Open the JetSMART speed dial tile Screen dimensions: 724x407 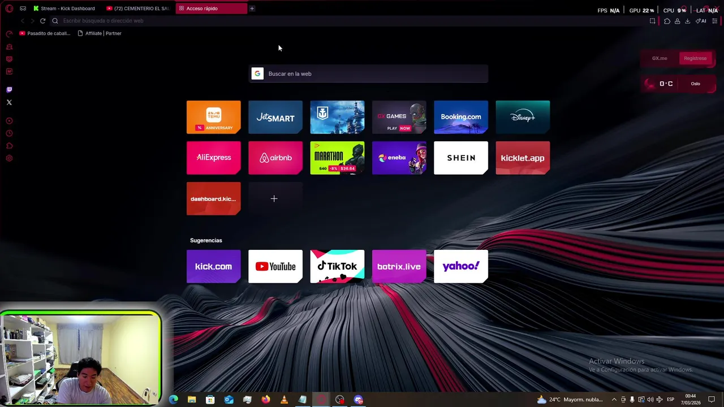pos(275,117)
